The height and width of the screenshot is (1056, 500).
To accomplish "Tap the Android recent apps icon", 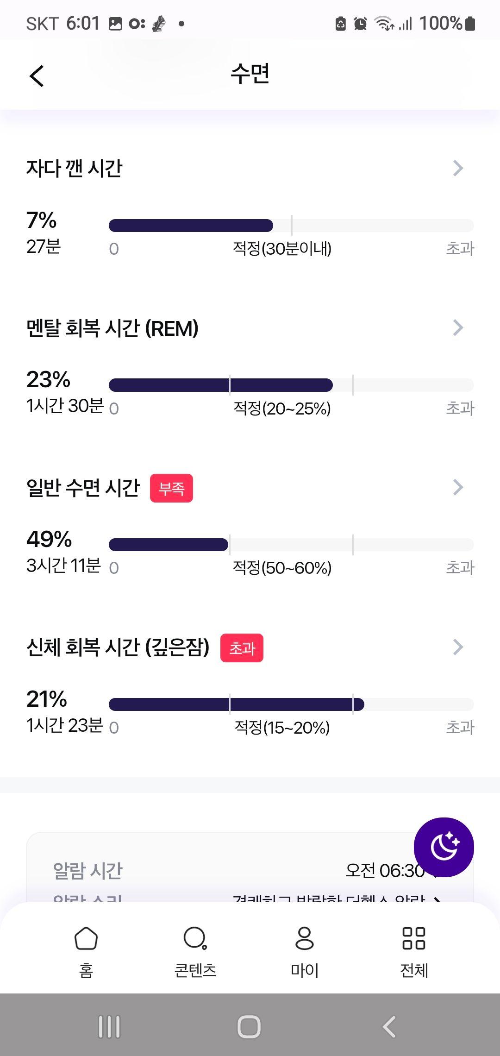I will coord(110,1027).
